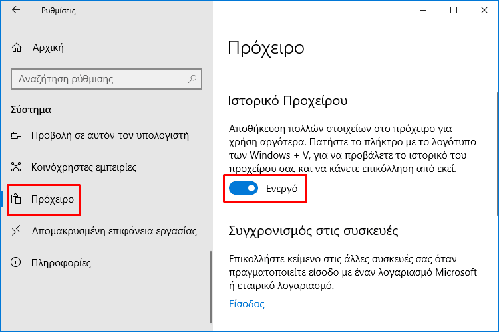Toggle off the Ιστορικό Προχείρου switch
Screen dimensions: 499x332
(x=244, y=188)
